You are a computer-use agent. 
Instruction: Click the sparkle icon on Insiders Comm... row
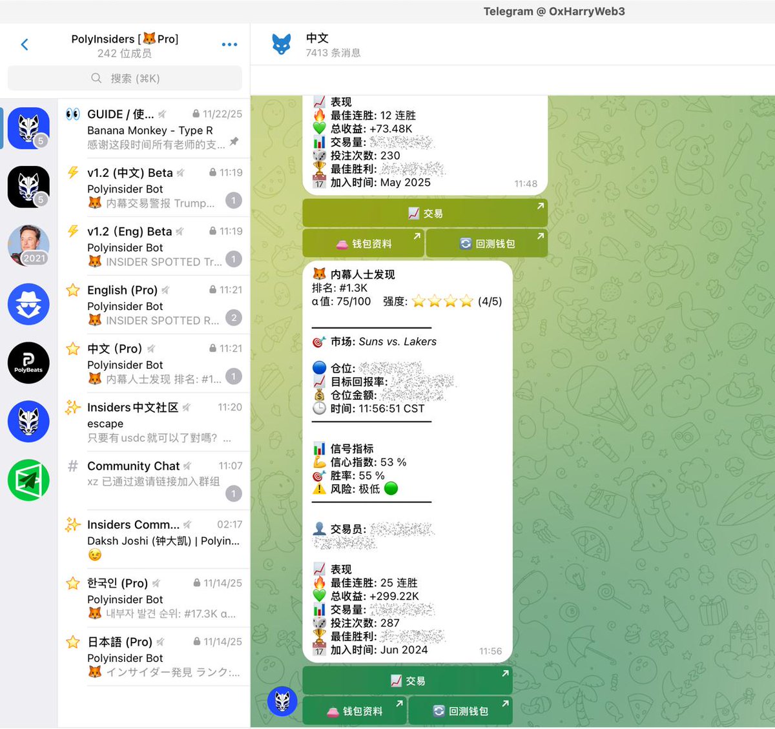[73, 524]
